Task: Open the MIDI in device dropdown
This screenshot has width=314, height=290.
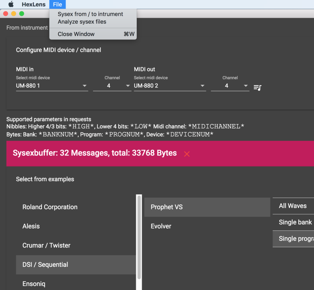Action: tap(52, 86)
